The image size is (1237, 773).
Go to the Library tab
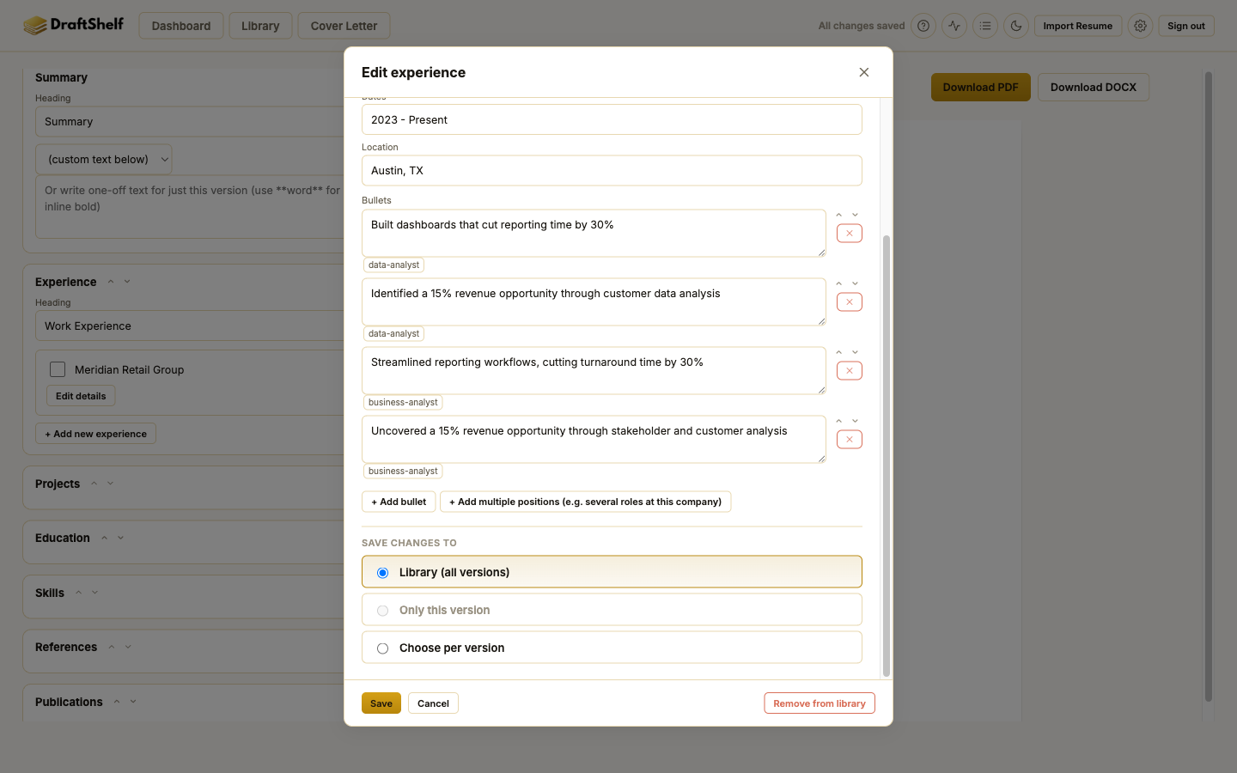click(x=260, y=26)
